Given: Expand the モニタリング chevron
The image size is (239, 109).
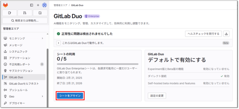Looking at the screenshot, I should [42, 38].
